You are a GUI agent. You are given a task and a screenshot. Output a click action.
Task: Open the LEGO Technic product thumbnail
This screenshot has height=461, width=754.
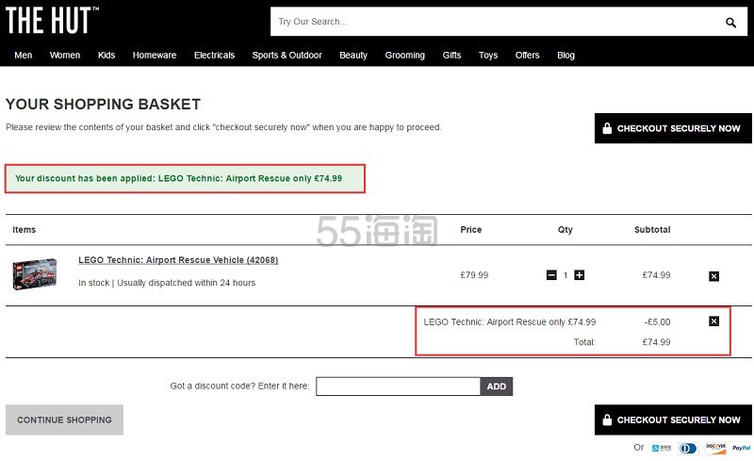tap(35, 273)
